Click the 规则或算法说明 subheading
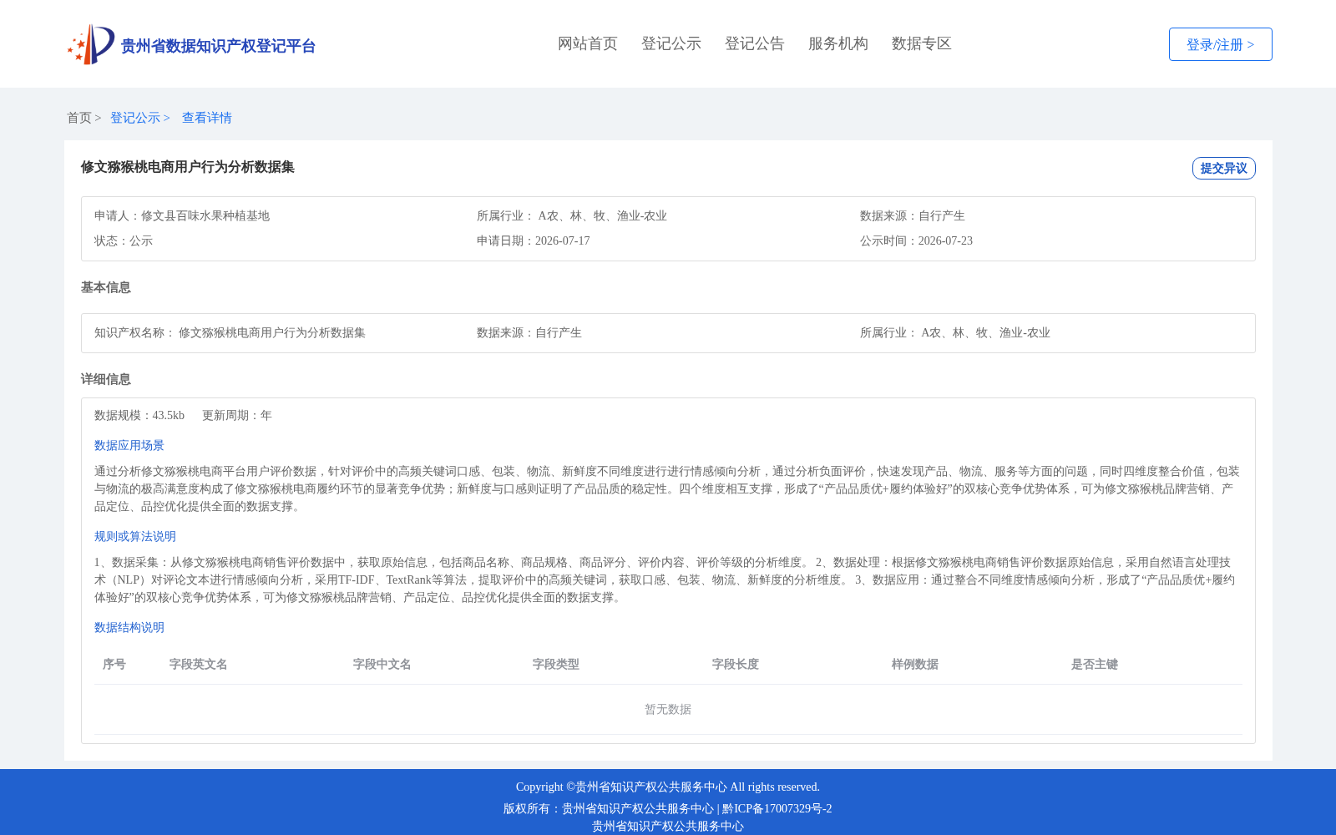The width and height of the screenshot is (1336, 835). tap(135, 536)
